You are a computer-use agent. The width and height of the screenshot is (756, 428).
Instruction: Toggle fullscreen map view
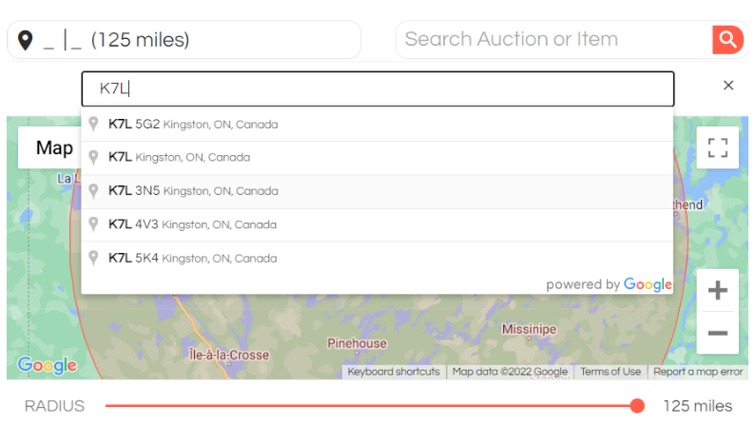click(718, 148)
